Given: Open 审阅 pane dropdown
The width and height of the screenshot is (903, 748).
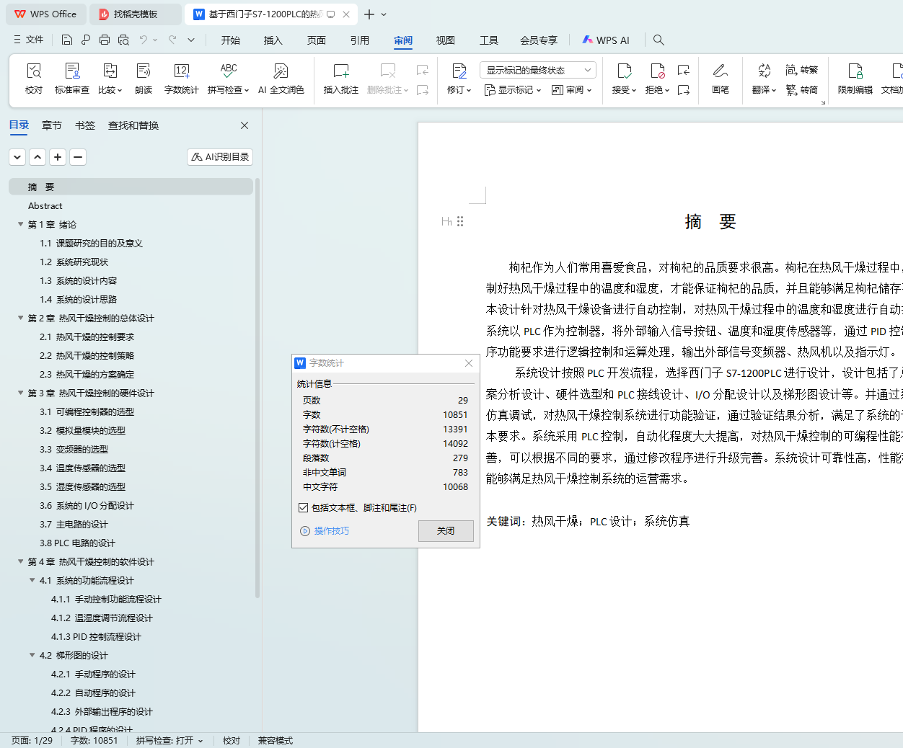Looking at the screenshot, I should (571, 90).
